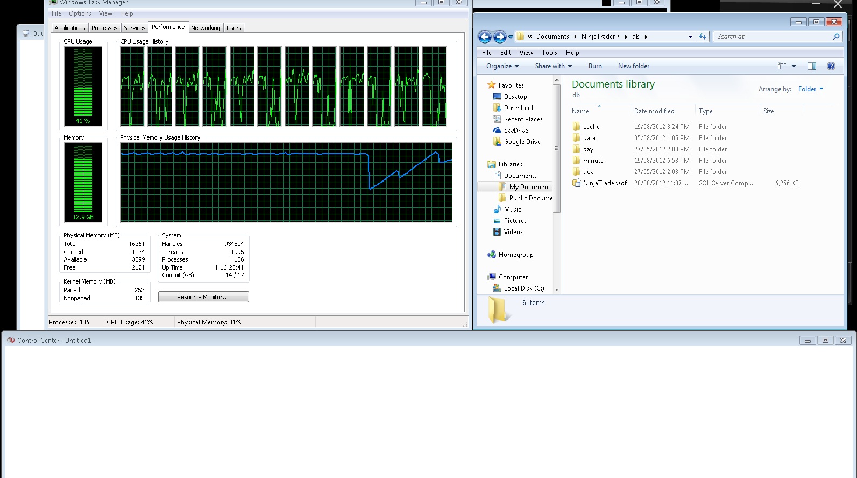The image size is (857, 478).
Task: Expand the Share with dropdown
Action: pyautogui.click(x=553, y=66)
